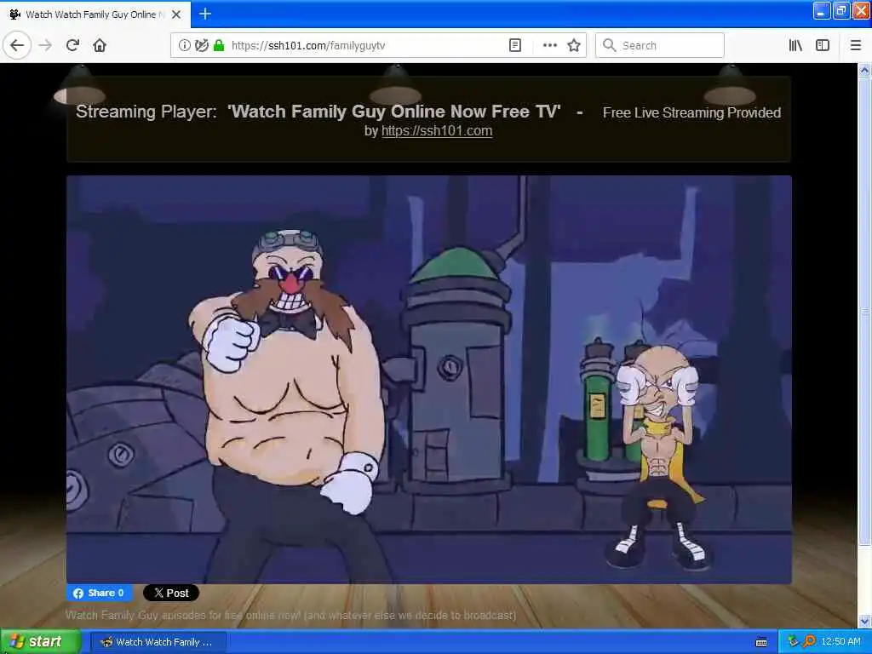This screenshot has height=654, width=872.
Task: Click 'Free Live Streaming Provided' text
Action: pos(691,113)
